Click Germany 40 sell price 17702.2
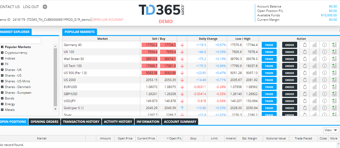 [x=150, y=45]
